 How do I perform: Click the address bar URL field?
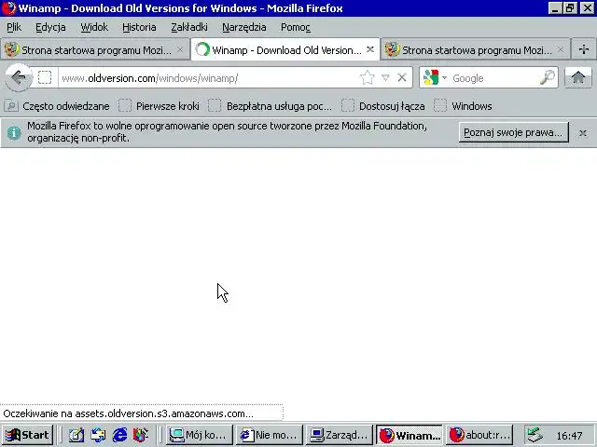(207, 78)
